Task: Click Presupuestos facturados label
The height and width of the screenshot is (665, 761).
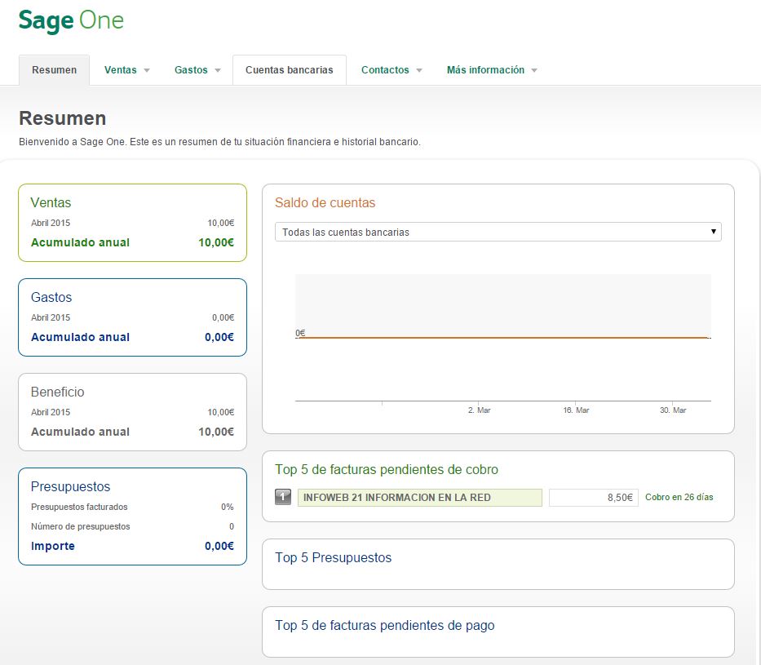Action: pos(79,507)
